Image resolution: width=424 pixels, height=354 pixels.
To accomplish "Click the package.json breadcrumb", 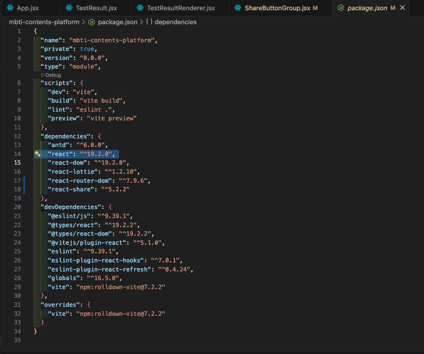I will [118, 22].
